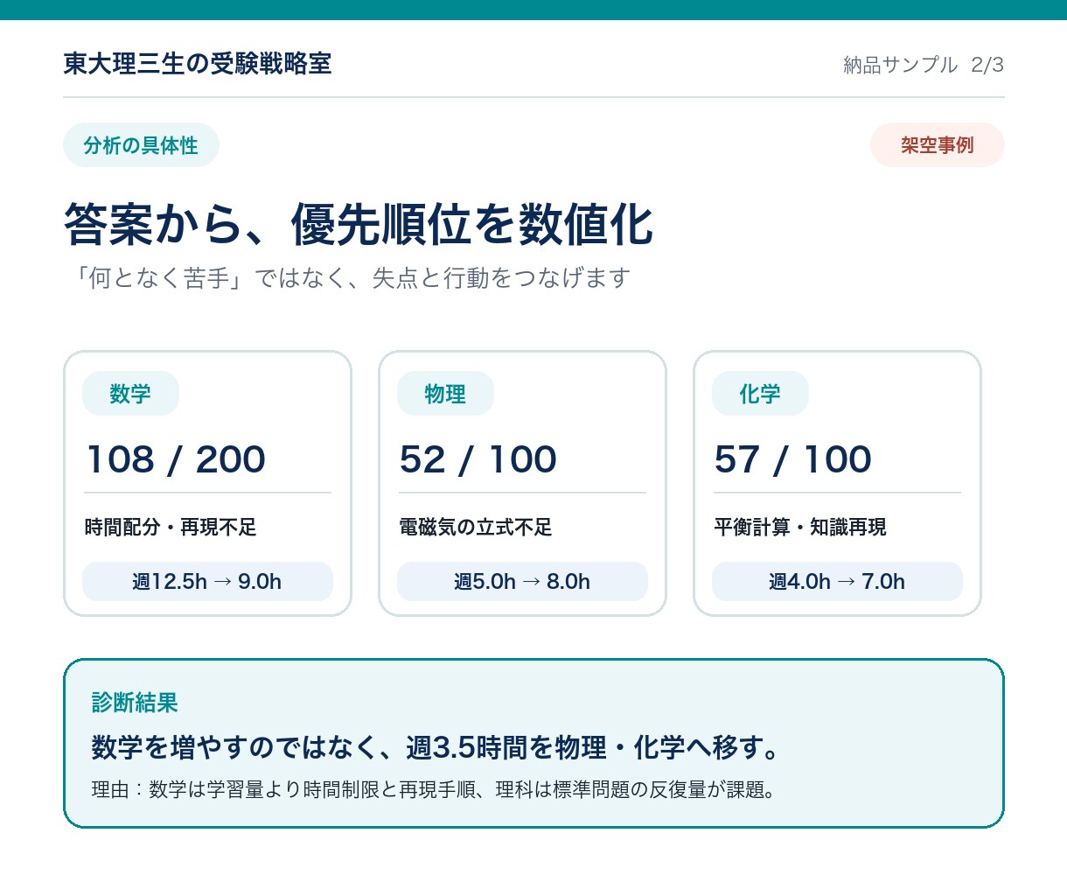
Task: Select the 数学 subject tag
Action: [x=130, y=394]
